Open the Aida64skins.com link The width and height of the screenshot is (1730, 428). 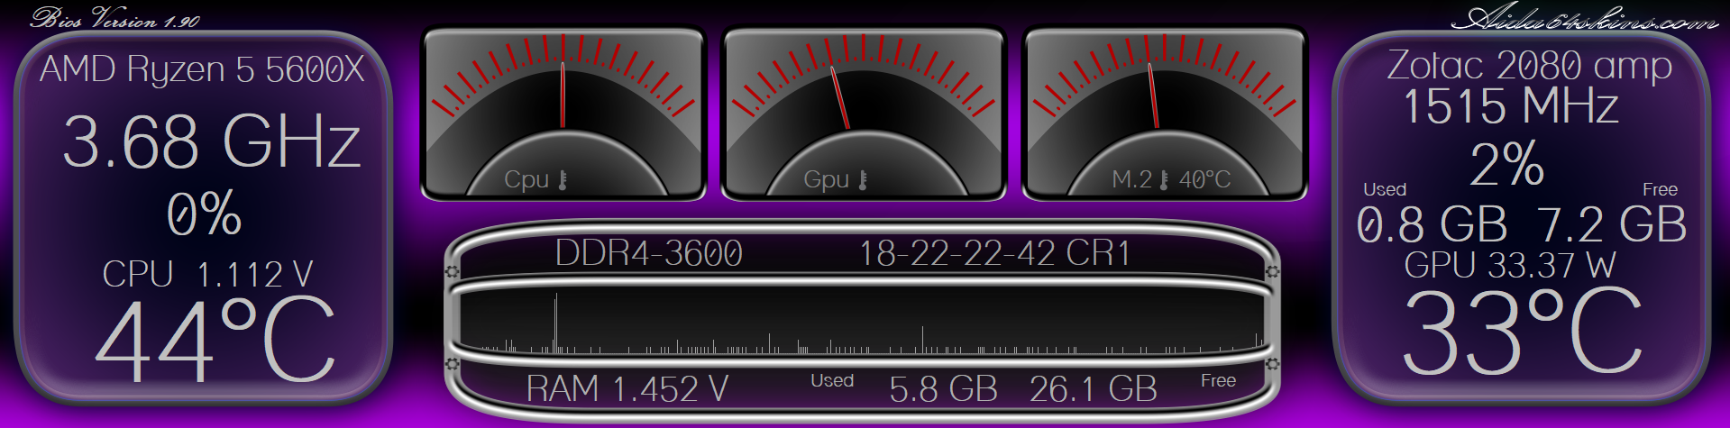tap(1585, 18)
